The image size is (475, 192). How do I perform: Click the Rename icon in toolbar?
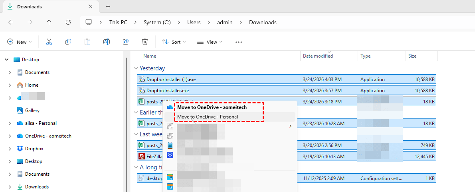(x=107, y=42)
